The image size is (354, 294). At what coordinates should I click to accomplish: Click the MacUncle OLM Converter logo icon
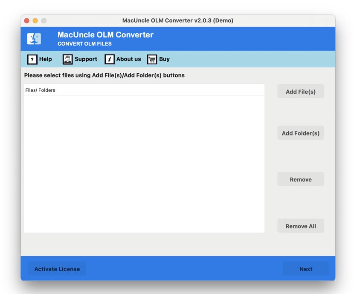(34, 39)
